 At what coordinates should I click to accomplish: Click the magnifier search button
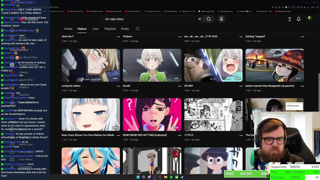208,19
